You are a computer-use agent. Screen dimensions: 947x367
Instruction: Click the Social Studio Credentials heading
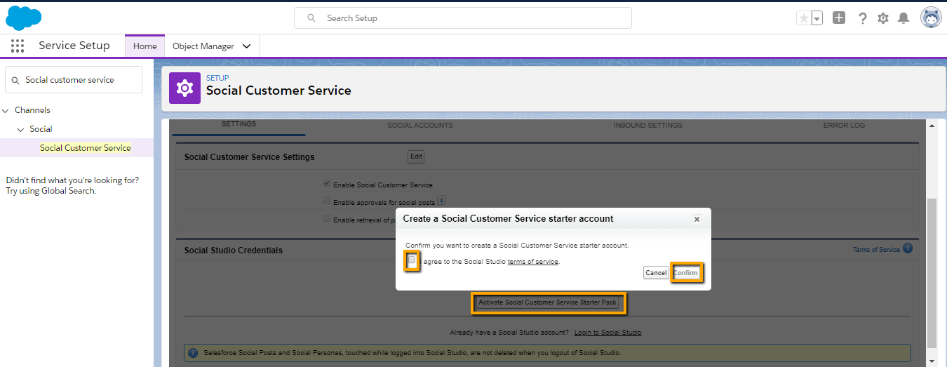tap(234, 251)
